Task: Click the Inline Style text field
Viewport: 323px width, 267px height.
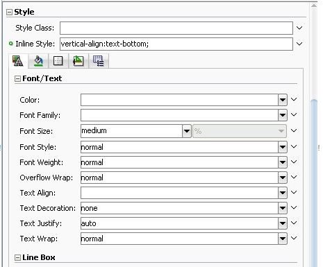Action: click(x=176, y=44)
